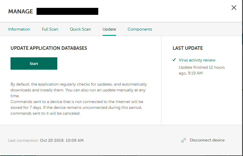Click the Update finished 12 hours ago text
This screenshot has height=156, width=243.
point(201,70)
